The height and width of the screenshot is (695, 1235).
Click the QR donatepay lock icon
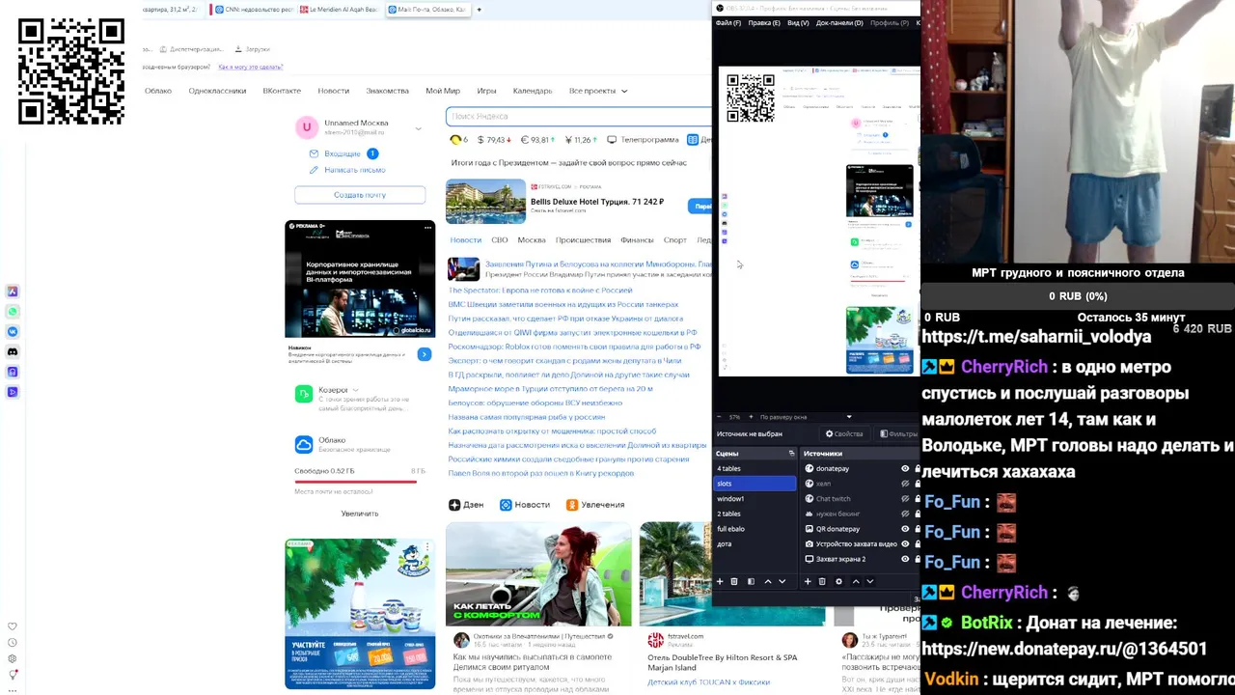click(917, 529)
